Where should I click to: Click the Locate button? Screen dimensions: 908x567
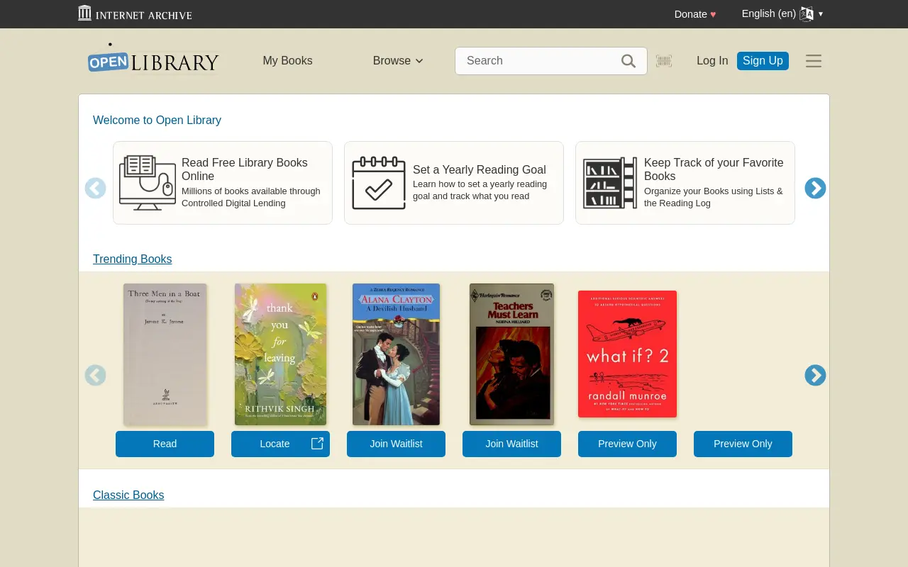click(280, 444)
